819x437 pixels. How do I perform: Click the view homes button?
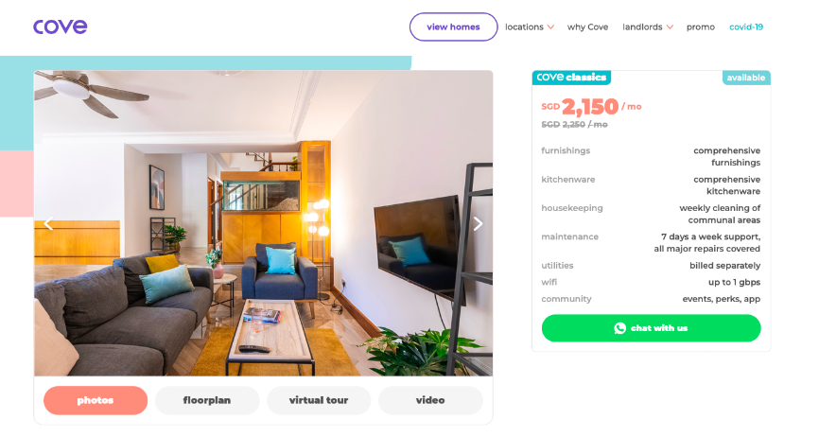coord(453,26)
